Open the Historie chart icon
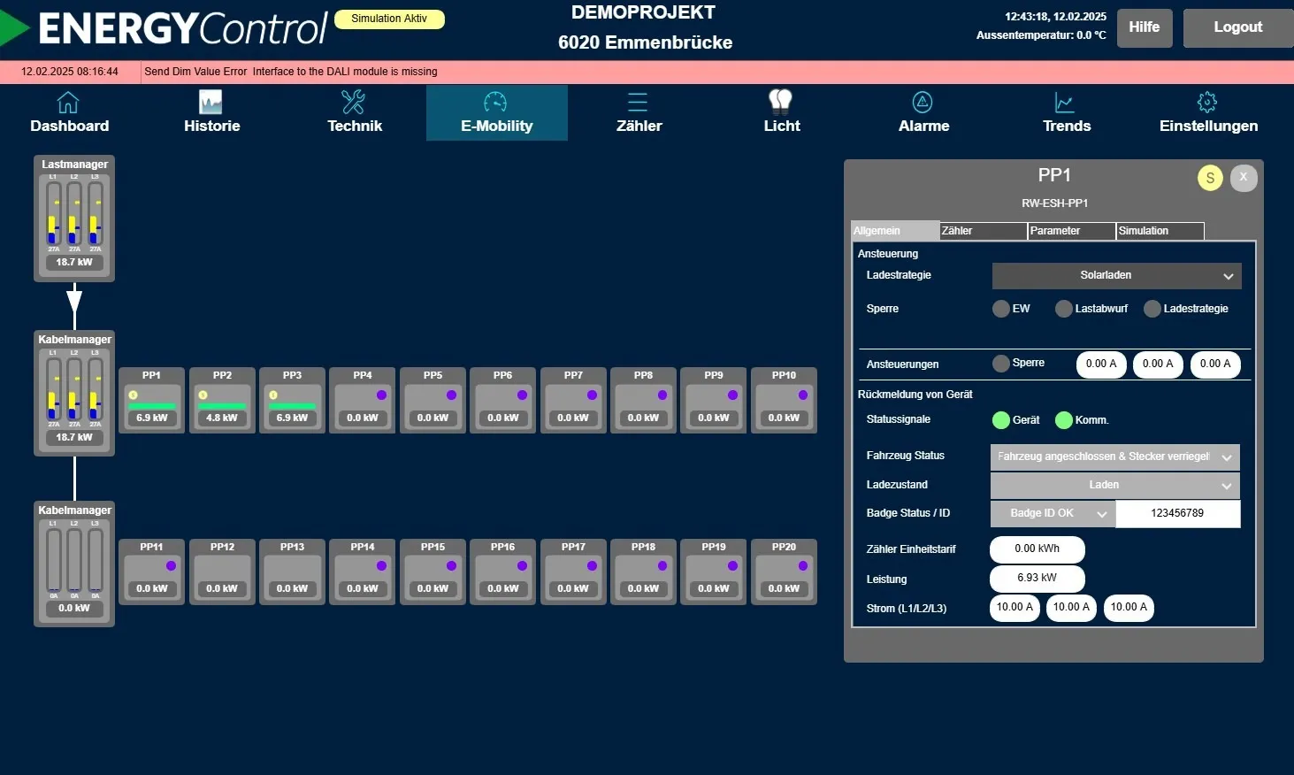Viewport: 1294px width, 775px height. point(211,103)
